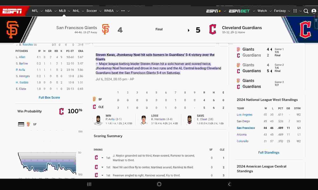Open the San Diego standings row
Viewport: 318px width, 190px height.
269,121
